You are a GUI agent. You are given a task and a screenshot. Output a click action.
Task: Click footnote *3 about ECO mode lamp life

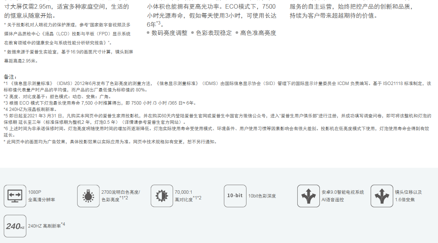coord(99,103)
